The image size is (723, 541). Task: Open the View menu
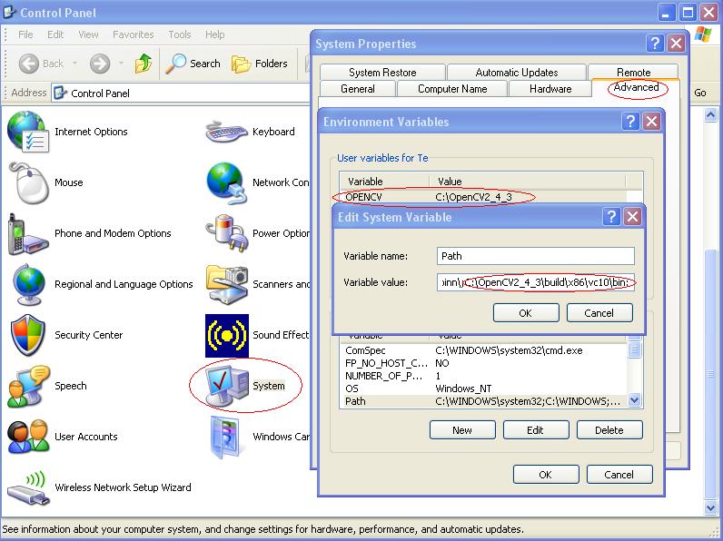[x=88, y=34]
